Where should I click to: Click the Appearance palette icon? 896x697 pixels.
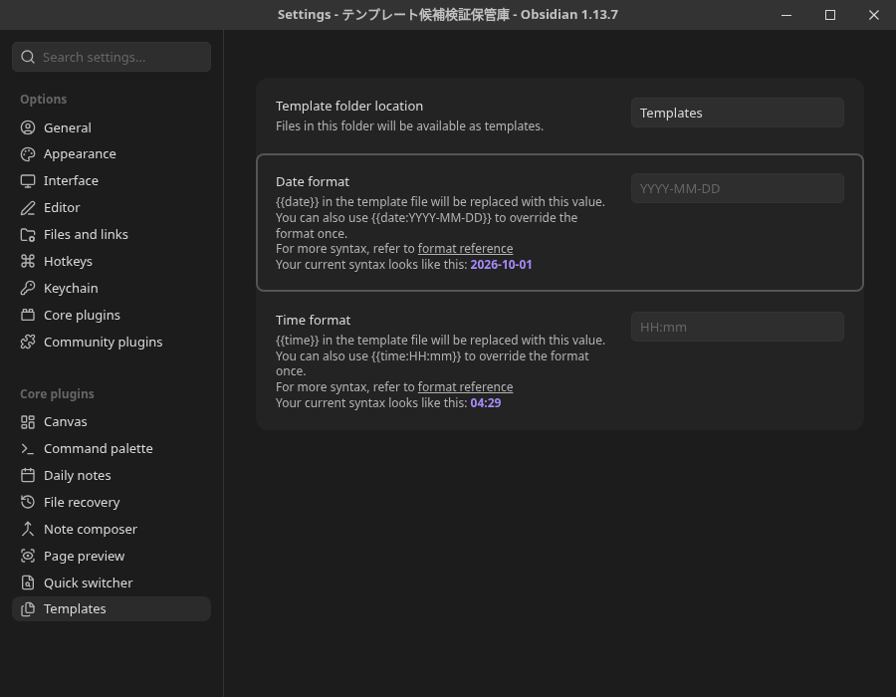pyautogui.click(x=28, y=154)
